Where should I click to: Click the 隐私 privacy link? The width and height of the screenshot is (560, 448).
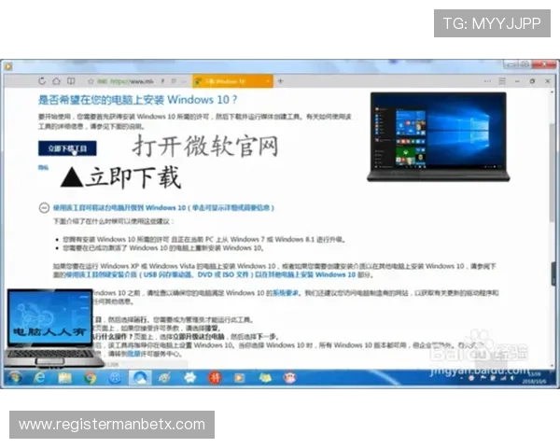(x=43, y=167)
